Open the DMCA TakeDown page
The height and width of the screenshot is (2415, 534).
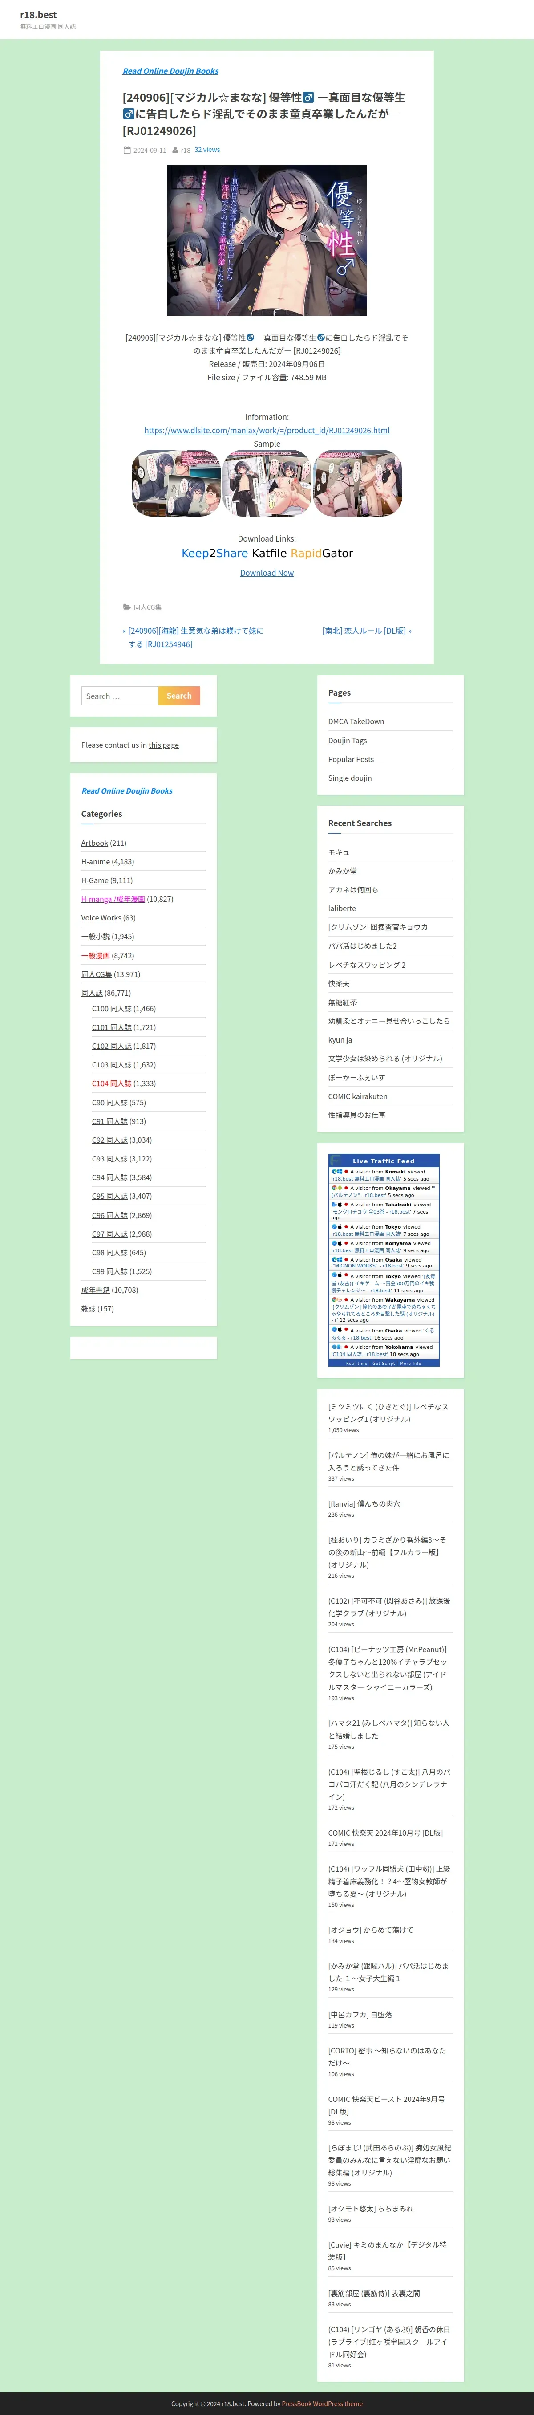[x=356, y=722]
